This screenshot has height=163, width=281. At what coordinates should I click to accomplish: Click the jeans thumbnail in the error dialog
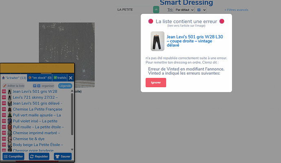click(x=157, y=41)
